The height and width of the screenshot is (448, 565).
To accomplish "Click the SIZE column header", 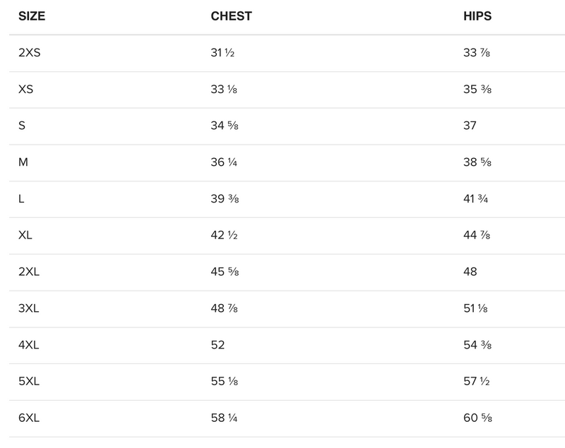I will [32, 16].
